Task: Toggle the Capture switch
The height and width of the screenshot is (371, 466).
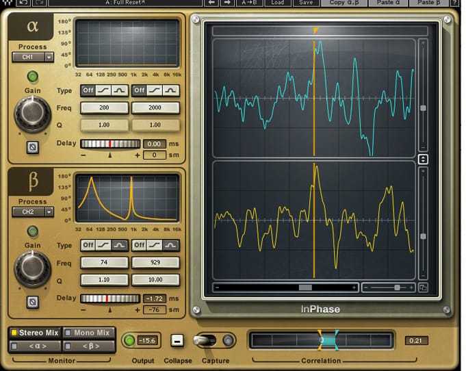Action: 206,340
